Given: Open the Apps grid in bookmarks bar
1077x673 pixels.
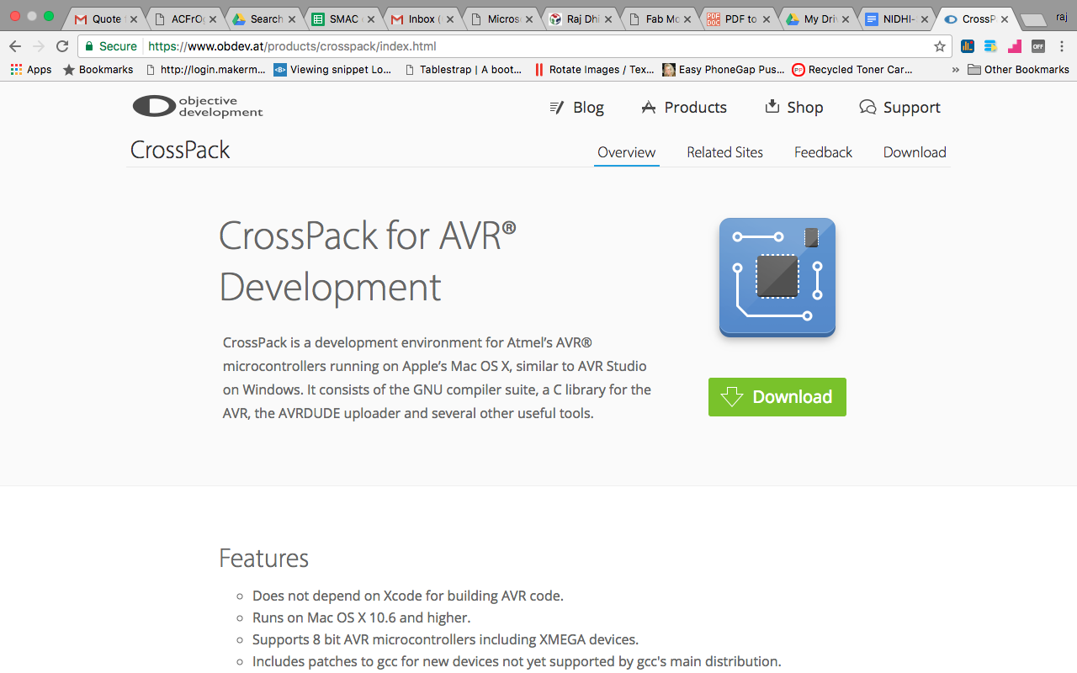Looking at the screenshot, I should [x=31, y=70].
